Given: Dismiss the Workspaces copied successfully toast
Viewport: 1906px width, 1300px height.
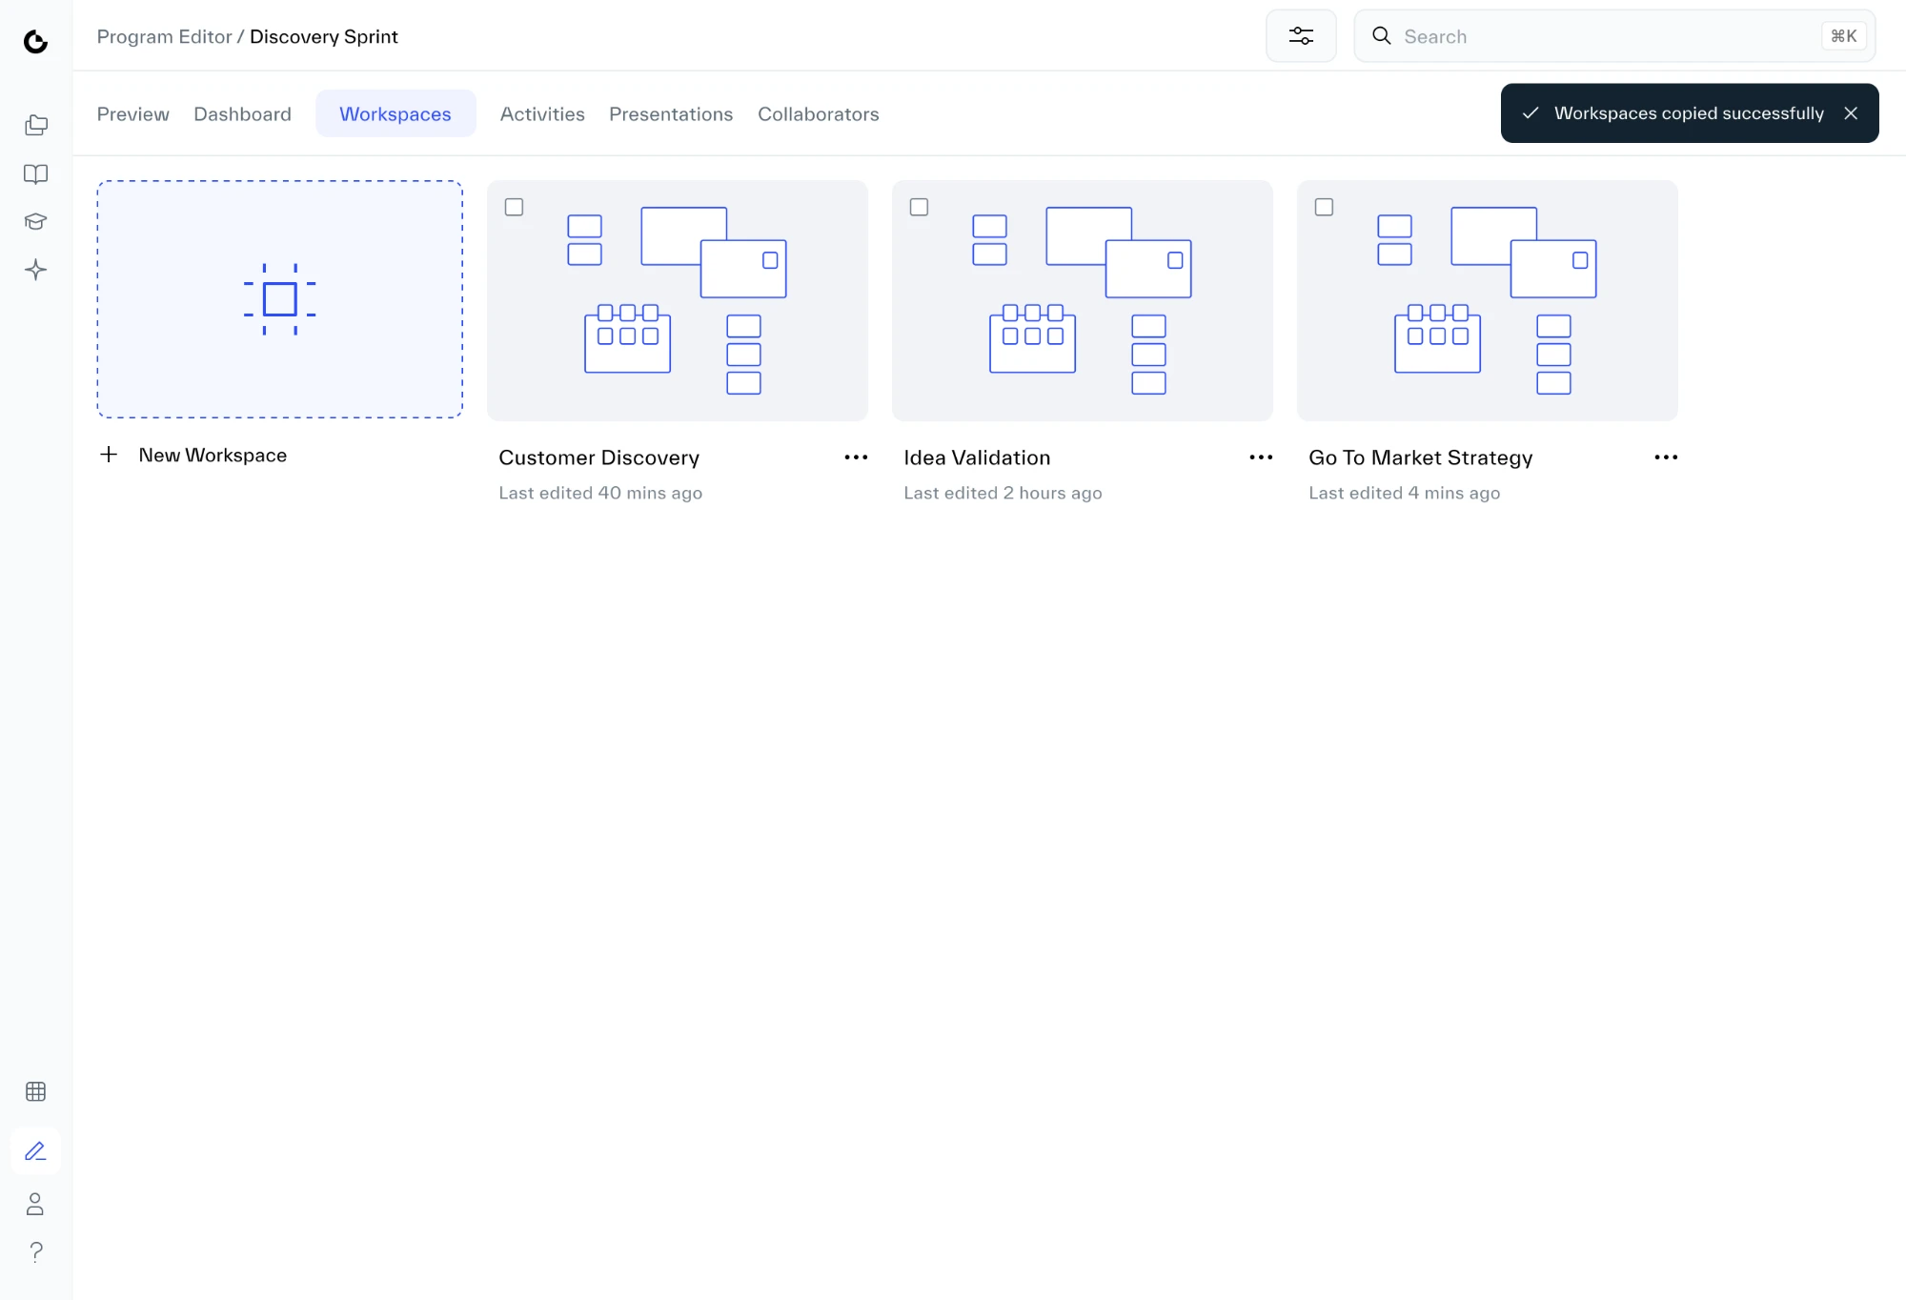Looking at the screenshot, I should point(1851,113).
